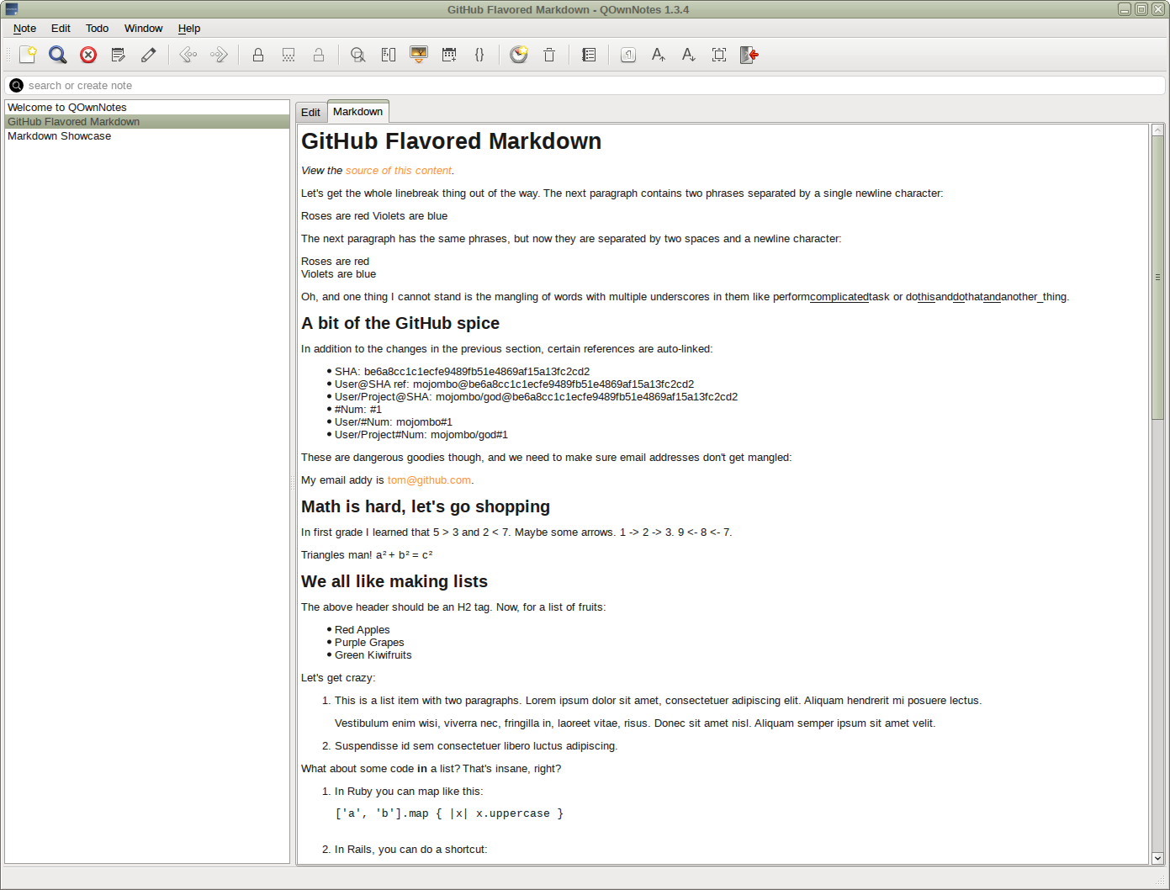The image size is (1170, 890).
Task: Select the GitHub Flavored Markdown note
Action: 147,122
